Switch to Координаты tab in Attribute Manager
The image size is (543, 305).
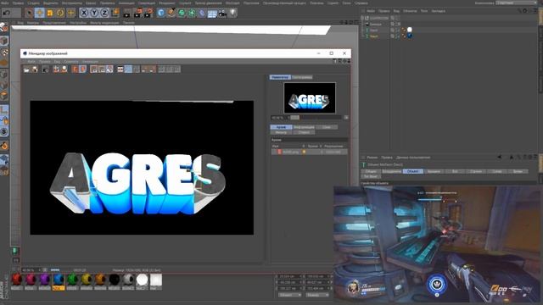click(x=391, y=171)
